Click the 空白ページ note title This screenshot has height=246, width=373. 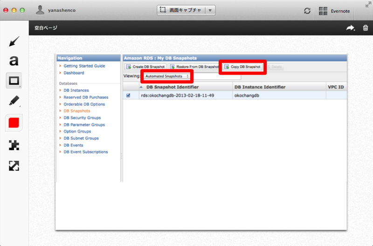coord(46,28)
